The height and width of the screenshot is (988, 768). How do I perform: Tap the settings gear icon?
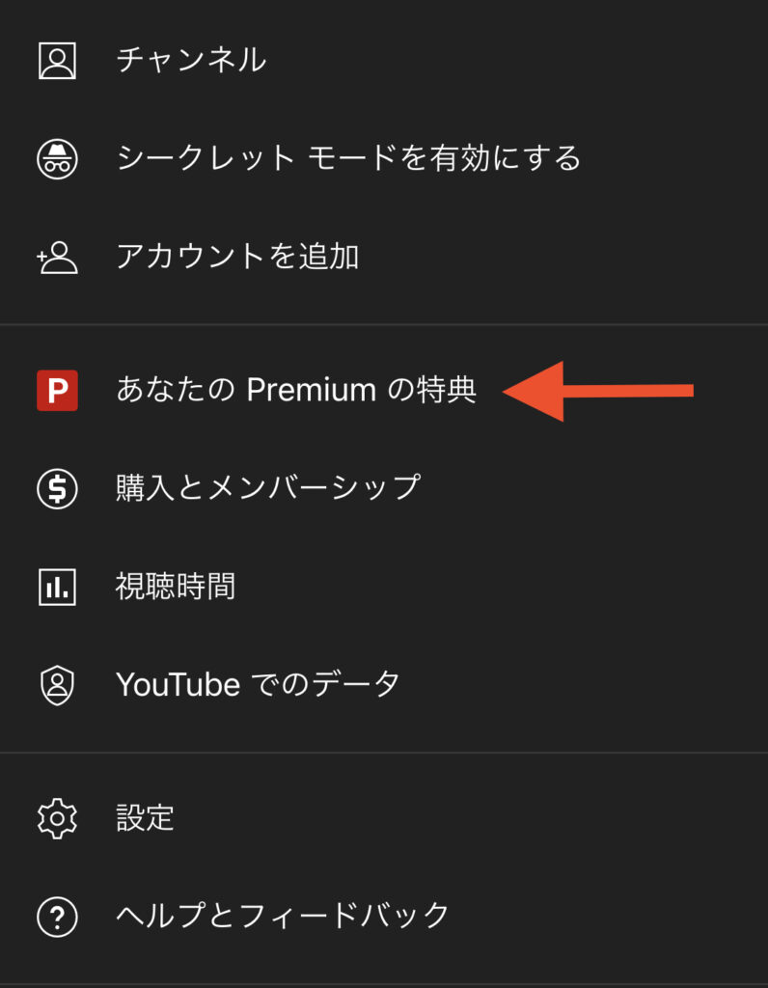coord(57,818)
